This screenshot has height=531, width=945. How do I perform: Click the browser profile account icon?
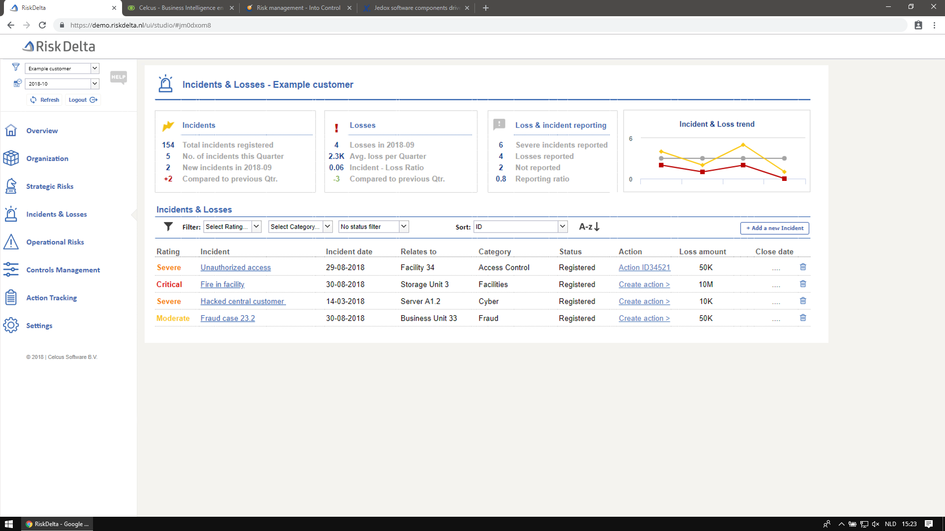(x=918, y=25)
